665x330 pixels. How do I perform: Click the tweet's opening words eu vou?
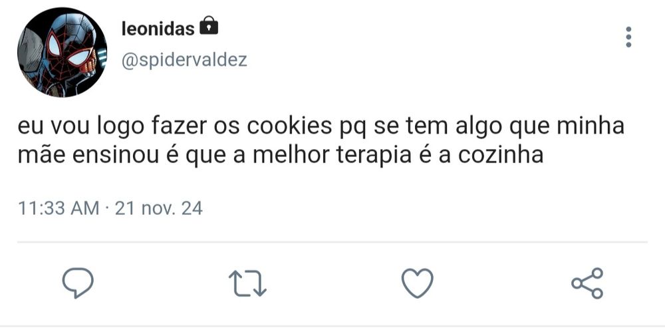(55, 127)
